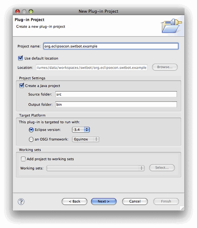The image size is (197, 228).
Task: Focus the Project name text field
Action: click(111, 46)
